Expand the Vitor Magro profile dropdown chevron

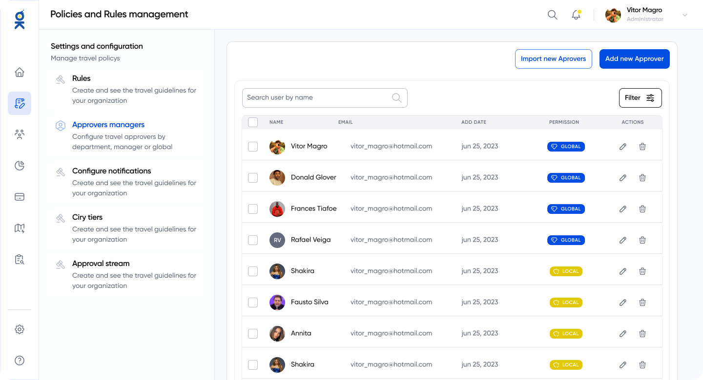click(x=684, y=15)
